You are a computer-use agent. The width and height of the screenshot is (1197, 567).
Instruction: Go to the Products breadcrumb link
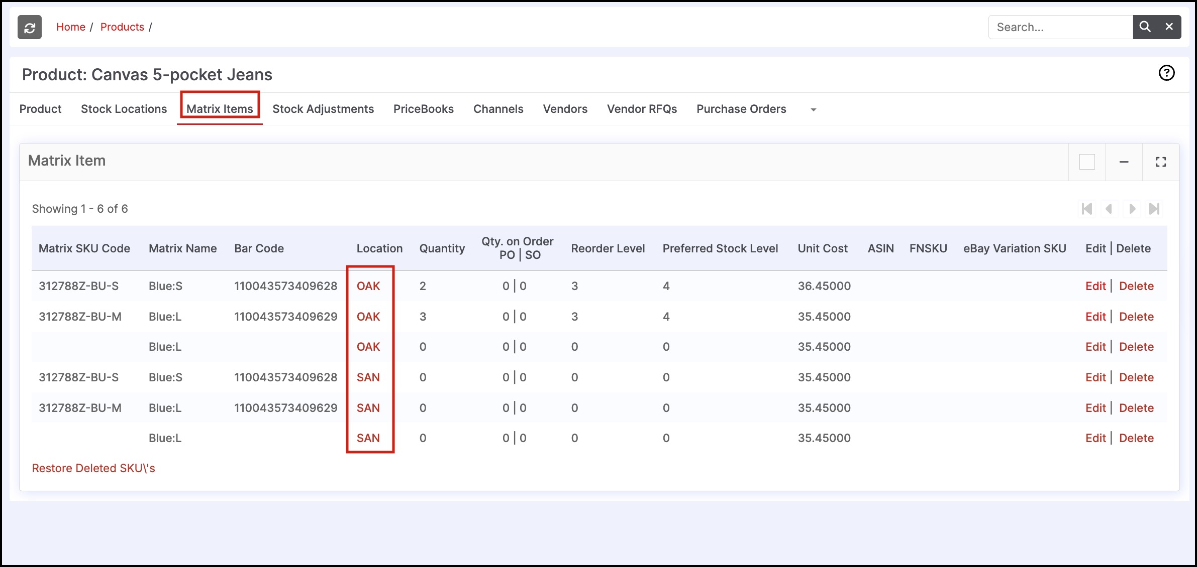click(x=122, y=27)
